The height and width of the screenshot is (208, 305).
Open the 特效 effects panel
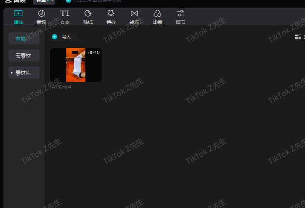[x=111, y=17]
